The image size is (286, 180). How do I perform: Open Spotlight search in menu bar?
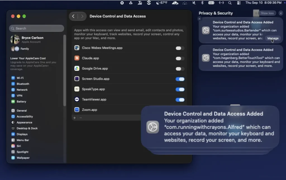coord(230,3)
